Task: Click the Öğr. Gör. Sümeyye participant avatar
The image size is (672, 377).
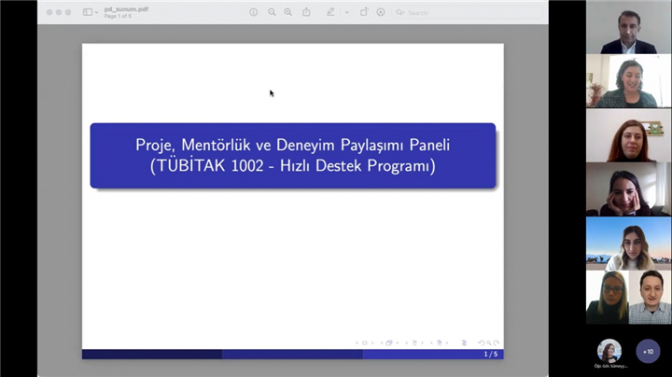Action: pos(609,351)
